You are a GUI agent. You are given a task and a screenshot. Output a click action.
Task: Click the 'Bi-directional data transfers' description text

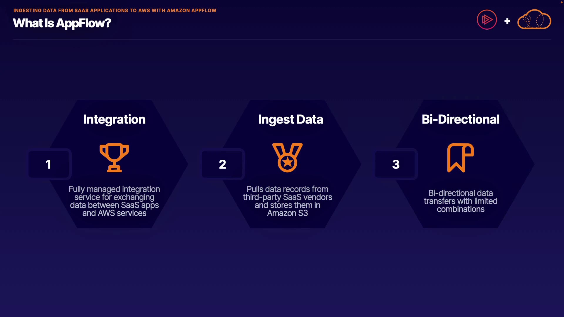tap(460, 201)
